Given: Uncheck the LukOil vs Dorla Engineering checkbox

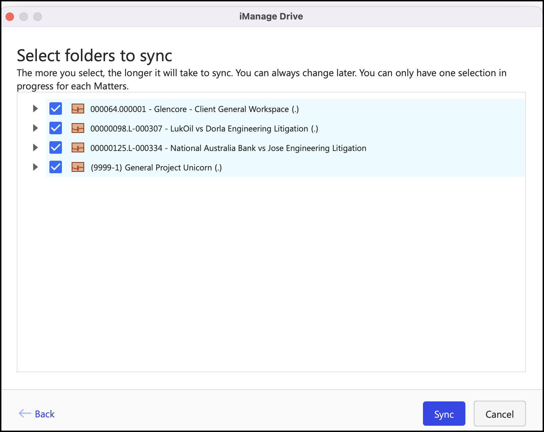Looking at the screenshot, I should click(x=56, y=128).
